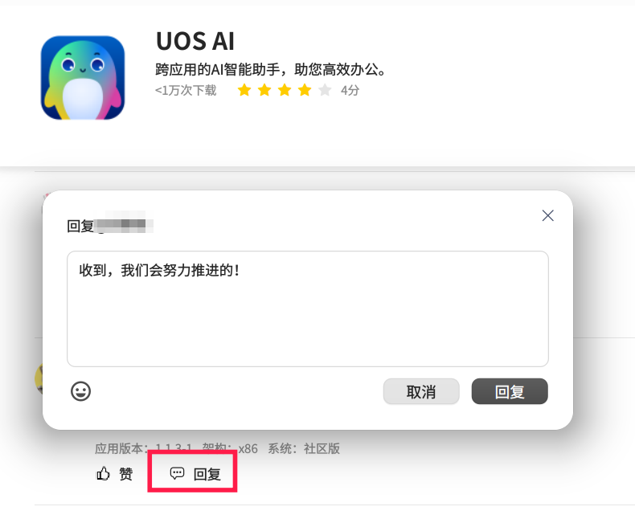Click the 赞 like text
635x523 pixels.
pos(126,474)
